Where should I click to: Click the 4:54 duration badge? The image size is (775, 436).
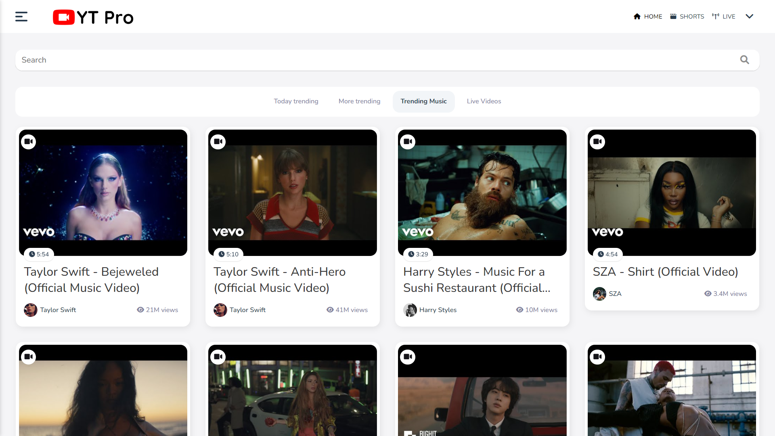pyautogui.click(x=608, y=254)
